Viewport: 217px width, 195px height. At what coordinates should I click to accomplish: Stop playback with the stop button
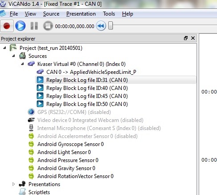[48, 26]
